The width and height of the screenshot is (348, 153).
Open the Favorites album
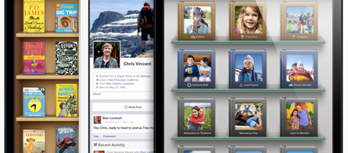pos(248,20)
